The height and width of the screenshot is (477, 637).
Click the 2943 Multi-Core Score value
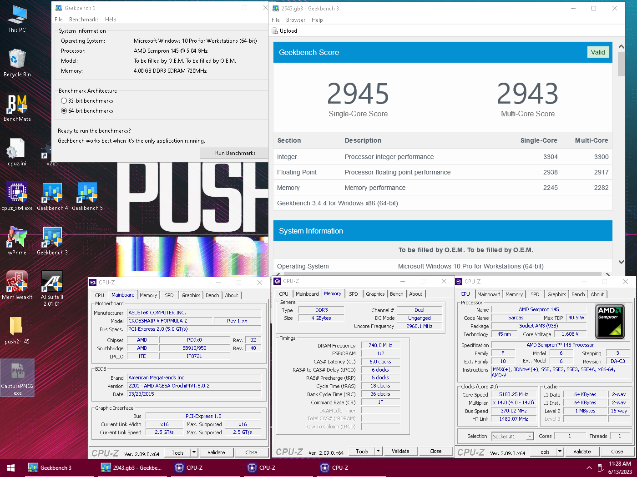(528, 94)
